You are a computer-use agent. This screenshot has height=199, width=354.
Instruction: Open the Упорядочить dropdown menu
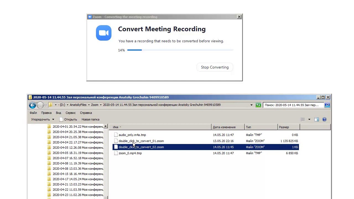click(43, 119)
